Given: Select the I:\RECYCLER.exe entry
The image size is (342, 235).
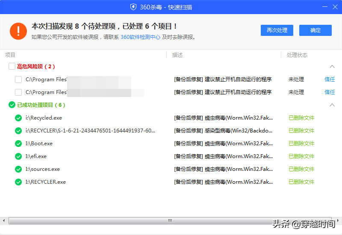Looking at the screenshot, I should [x=46, y=182].
